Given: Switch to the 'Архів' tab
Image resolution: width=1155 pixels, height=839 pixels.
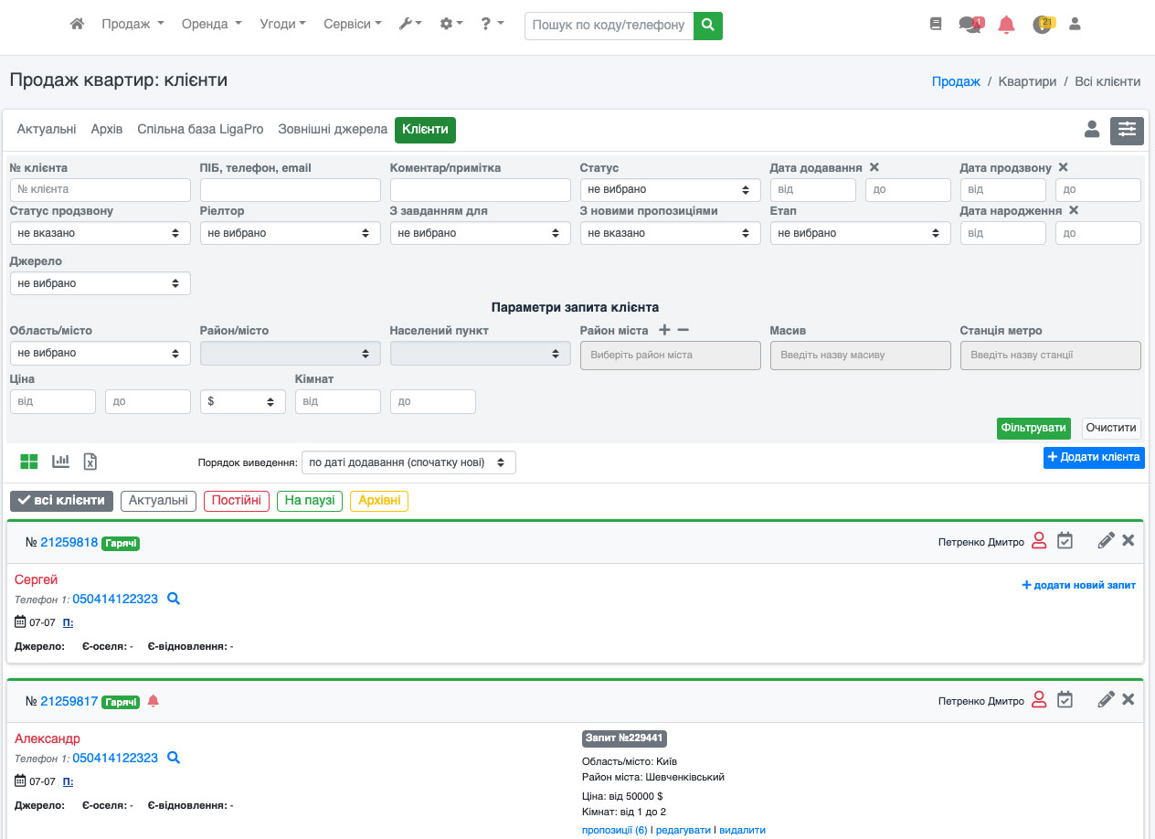Looking at the screenshot, I should tap(107, 130).
